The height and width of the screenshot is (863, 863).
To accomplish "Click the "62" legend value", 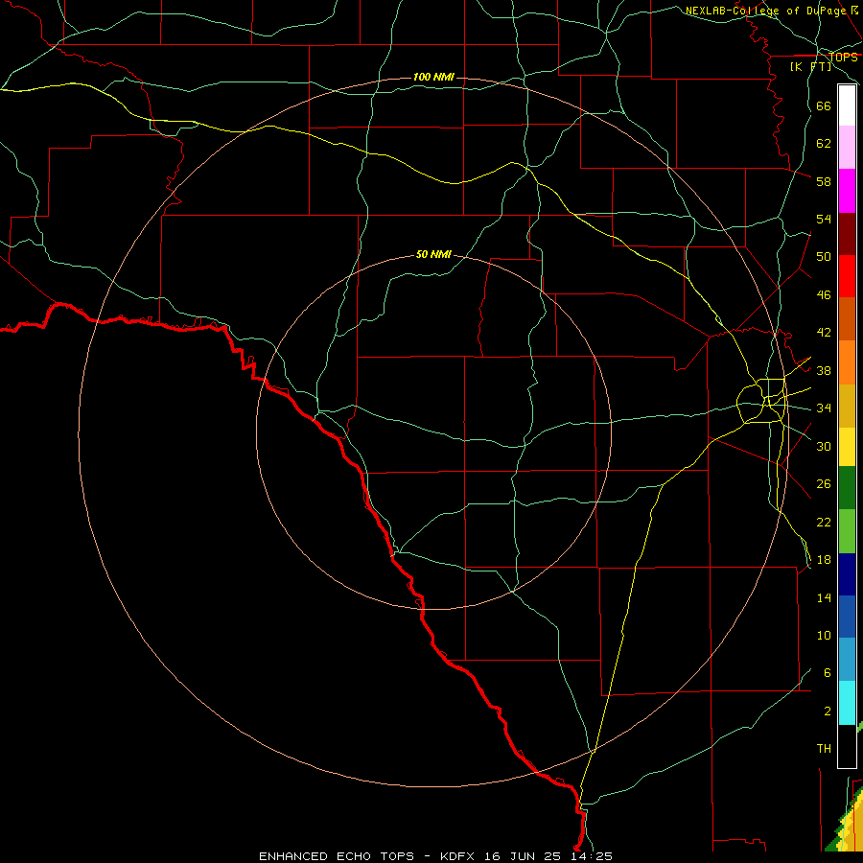I will coord(824,144).
